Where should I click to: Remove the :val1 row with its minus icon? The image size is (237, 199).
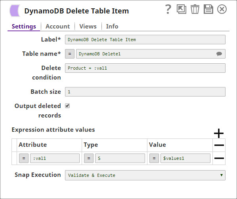pos(219,158)
